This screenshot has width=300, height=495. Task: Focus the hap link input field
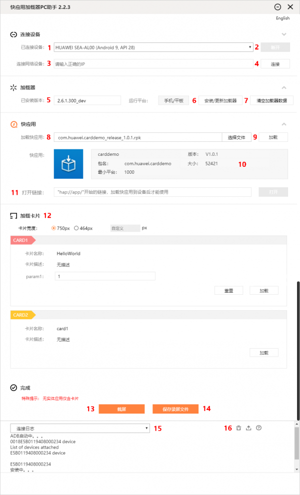pyautogui.click(x=152, y=192)
